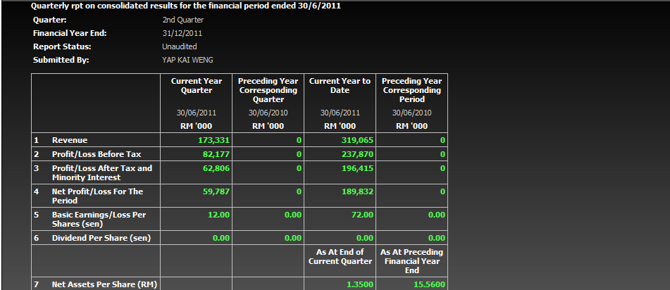This screenshot has width=670, height=290.
Task: Select the 15.5600 preceding year net assets value
Action: (x=430, y=284)
